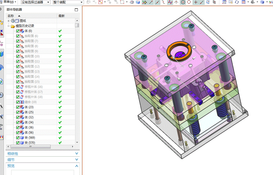Screen dimensions: 273x175
Task: Click the horizontal scrollbar right arrow
Action: click(73, 147)
